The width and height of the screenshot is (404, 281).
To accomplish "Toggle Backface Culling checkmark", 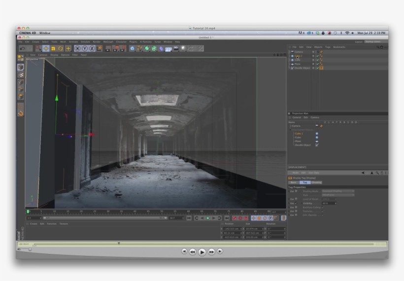I will point(323,207).
